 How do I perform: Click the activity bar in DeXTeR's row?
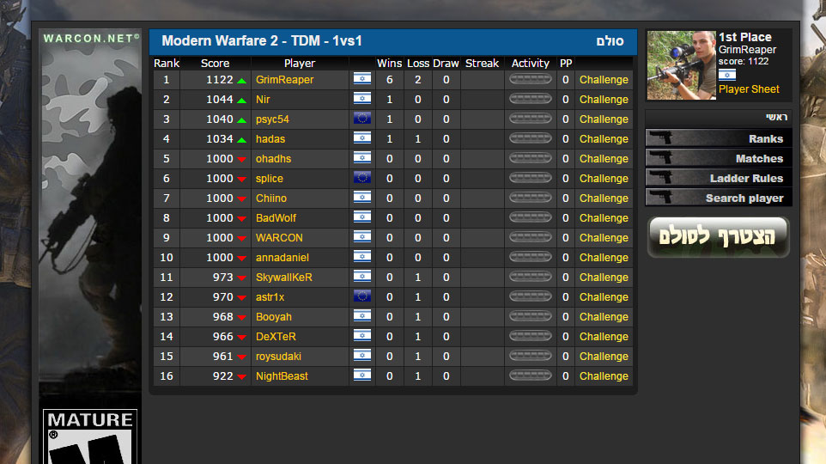(x=530, y=336)
